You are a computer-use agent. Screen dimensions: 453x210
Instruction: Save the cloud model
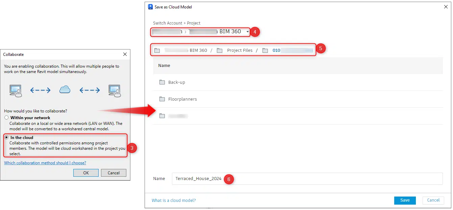[x=405, y=200]
